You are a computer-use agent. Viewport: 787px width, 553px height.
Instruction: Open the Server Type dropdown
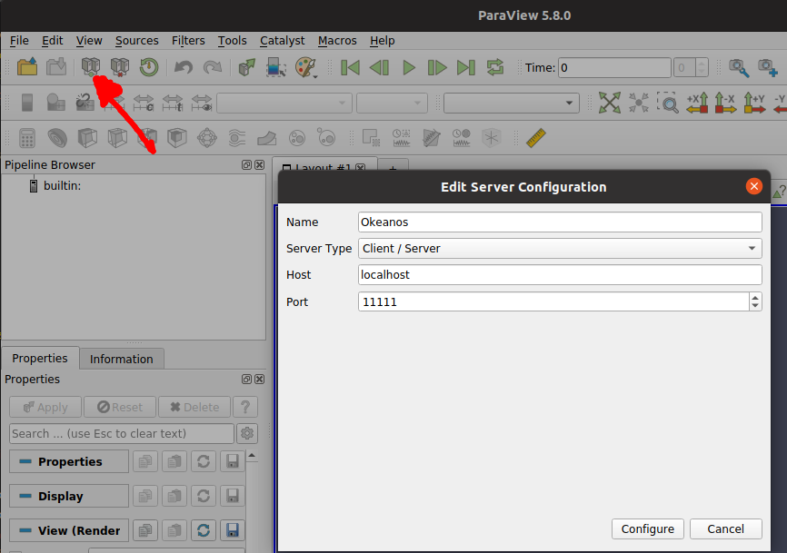click(x=560, y=248)
